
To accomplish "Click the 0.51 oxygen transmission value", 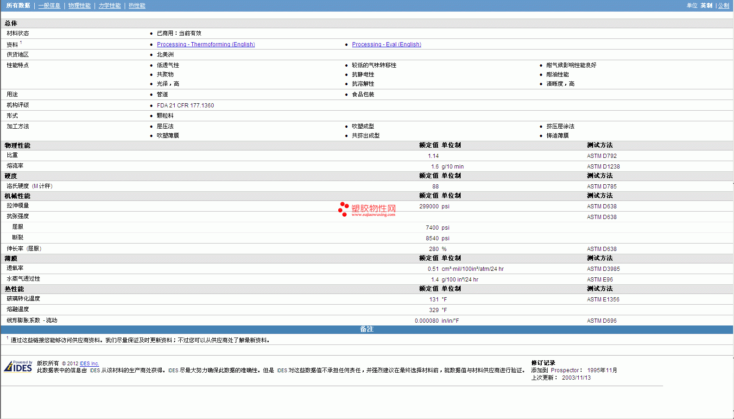I will click(x=433, y=269).
